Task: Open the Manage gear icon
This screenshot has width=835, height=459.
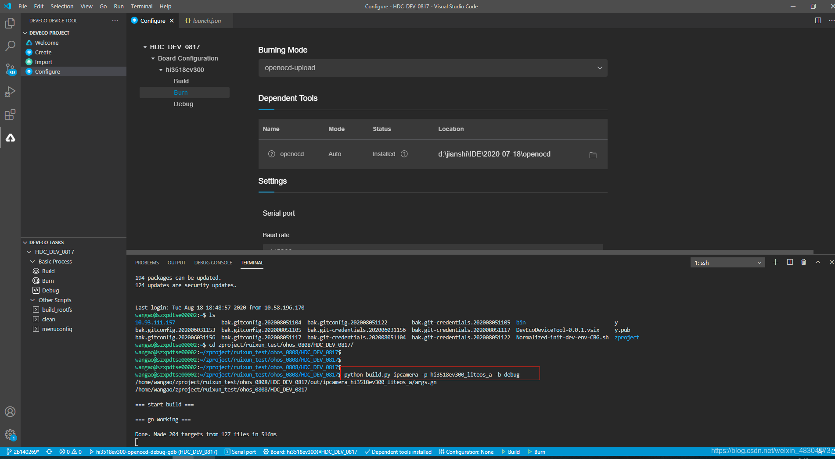Action: [10, 434]
